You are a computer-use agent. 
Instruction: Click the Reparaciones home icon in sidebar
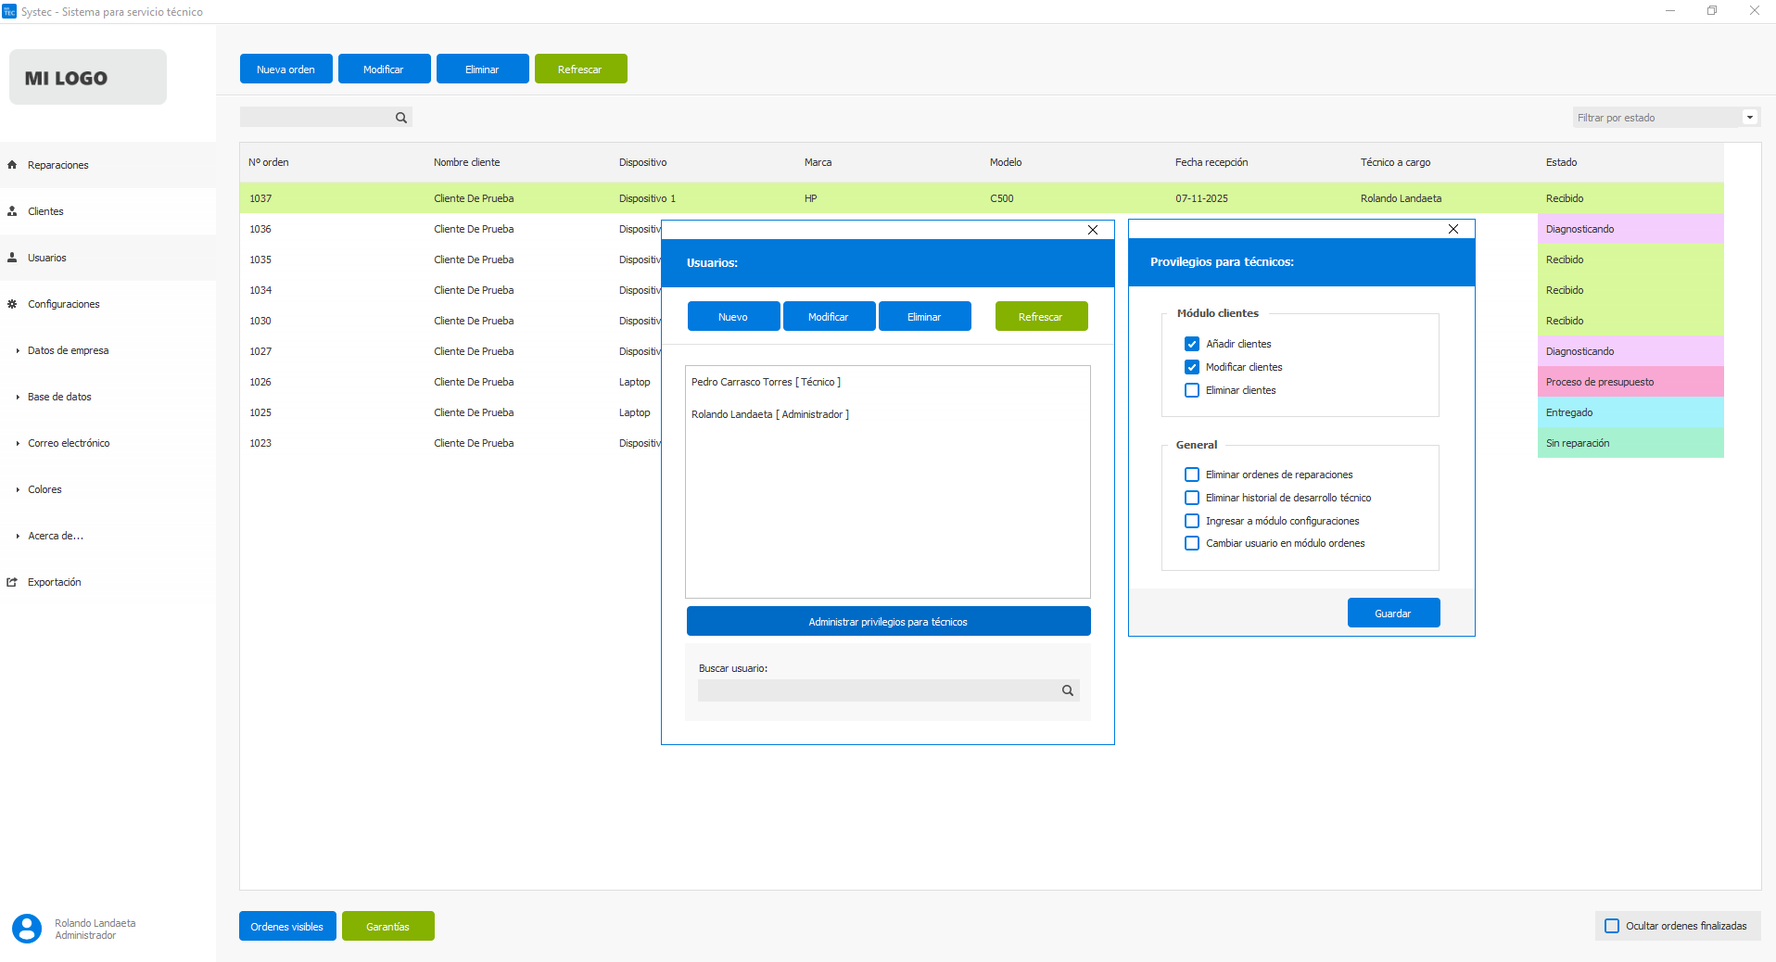12,165
